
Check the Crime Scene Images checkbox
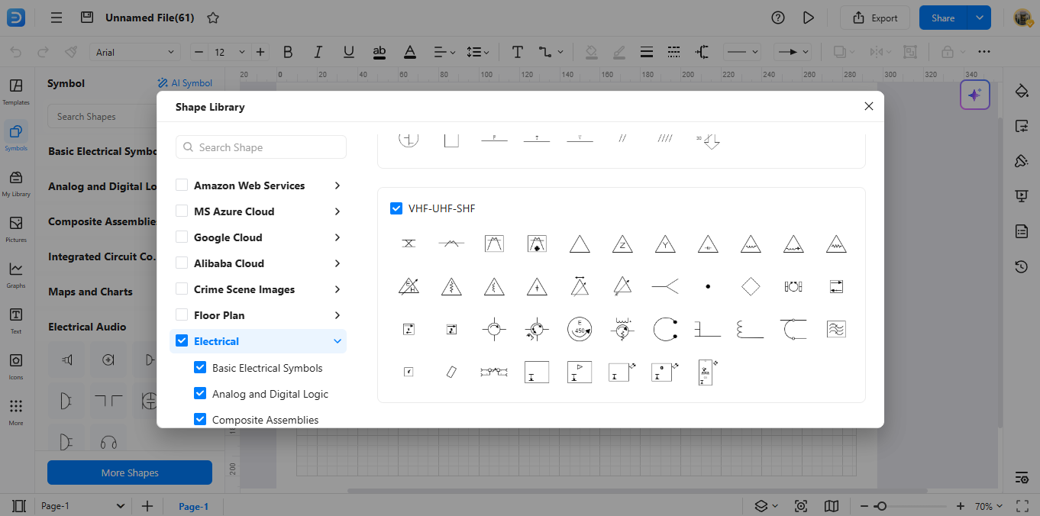pos(182,289)
